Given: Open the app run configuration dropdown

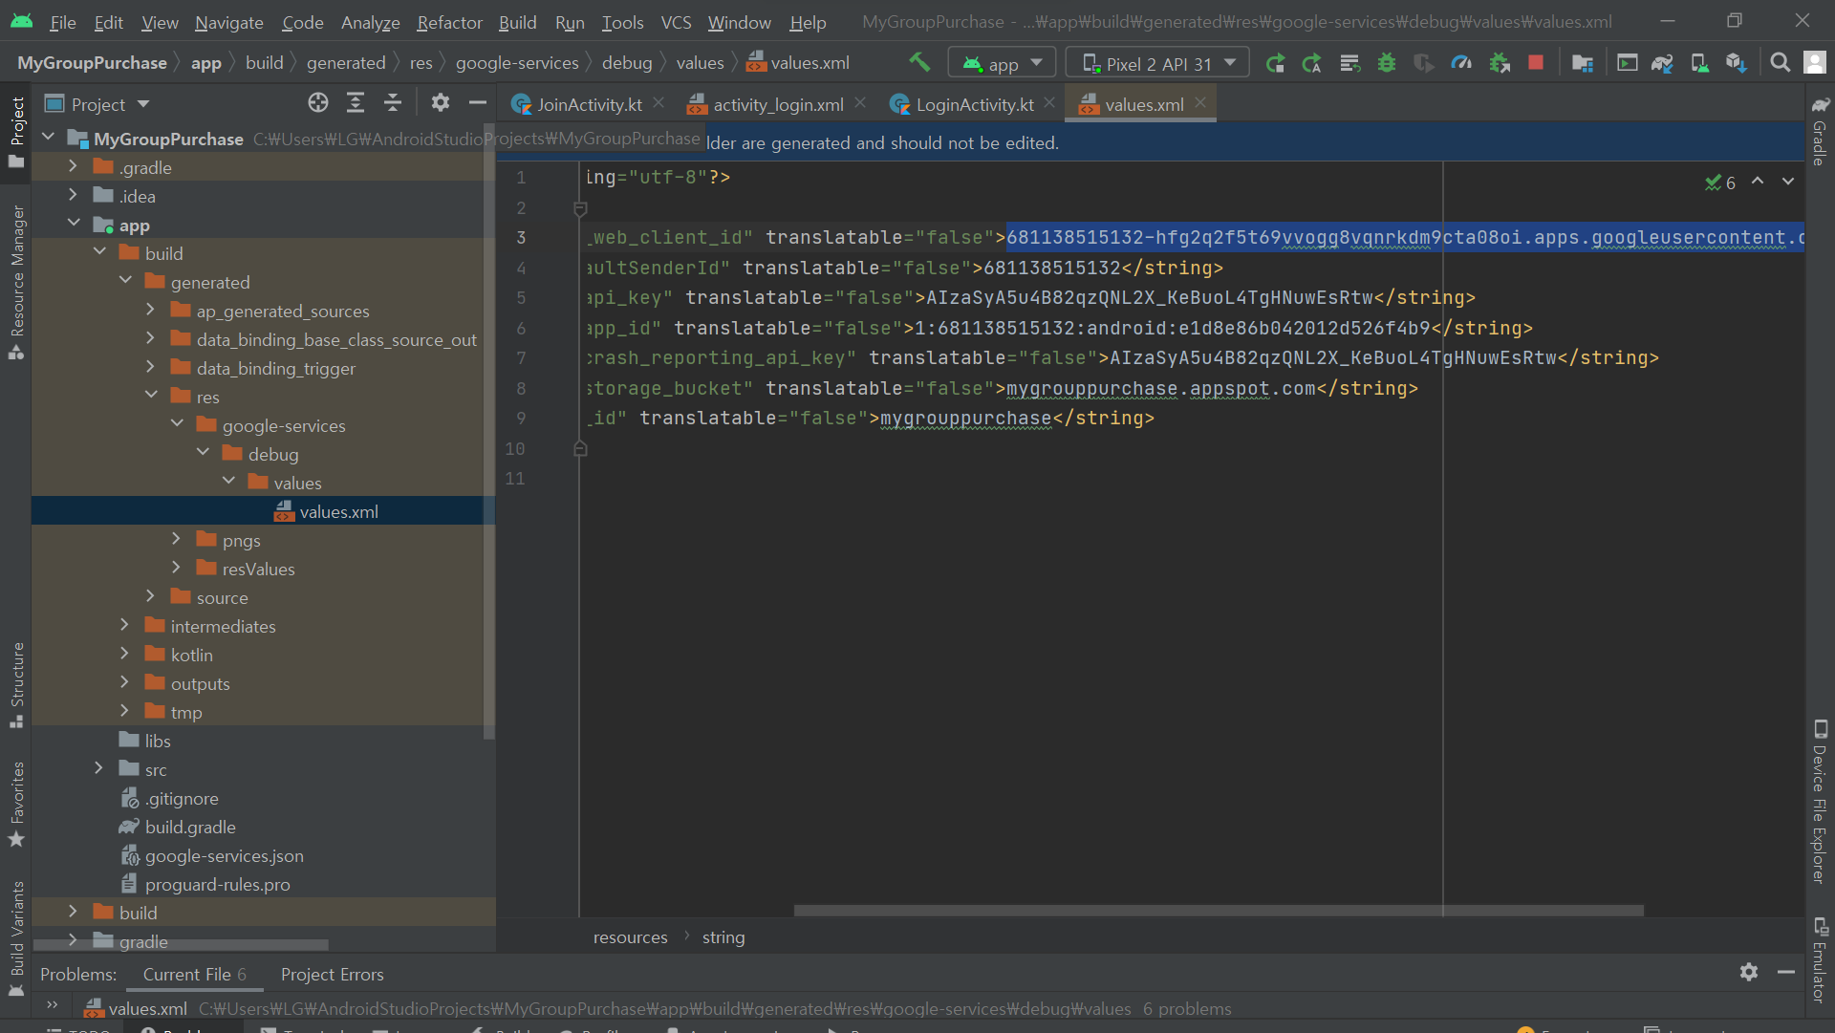Looking at the screenshot, I should click(1002, 63).
